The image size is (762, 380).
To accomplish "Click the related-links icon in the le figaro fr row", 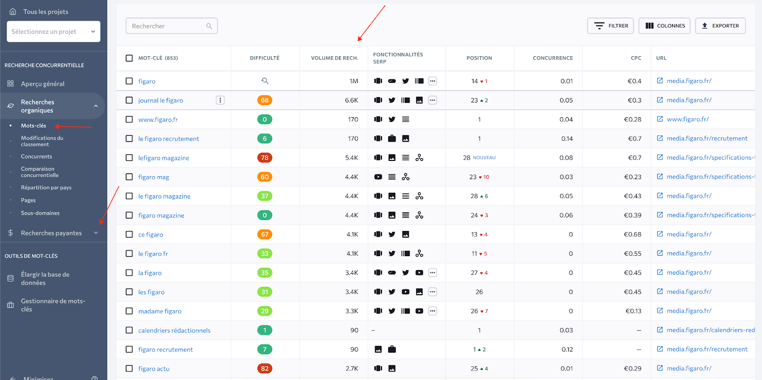I will click(x=419, y=253).
